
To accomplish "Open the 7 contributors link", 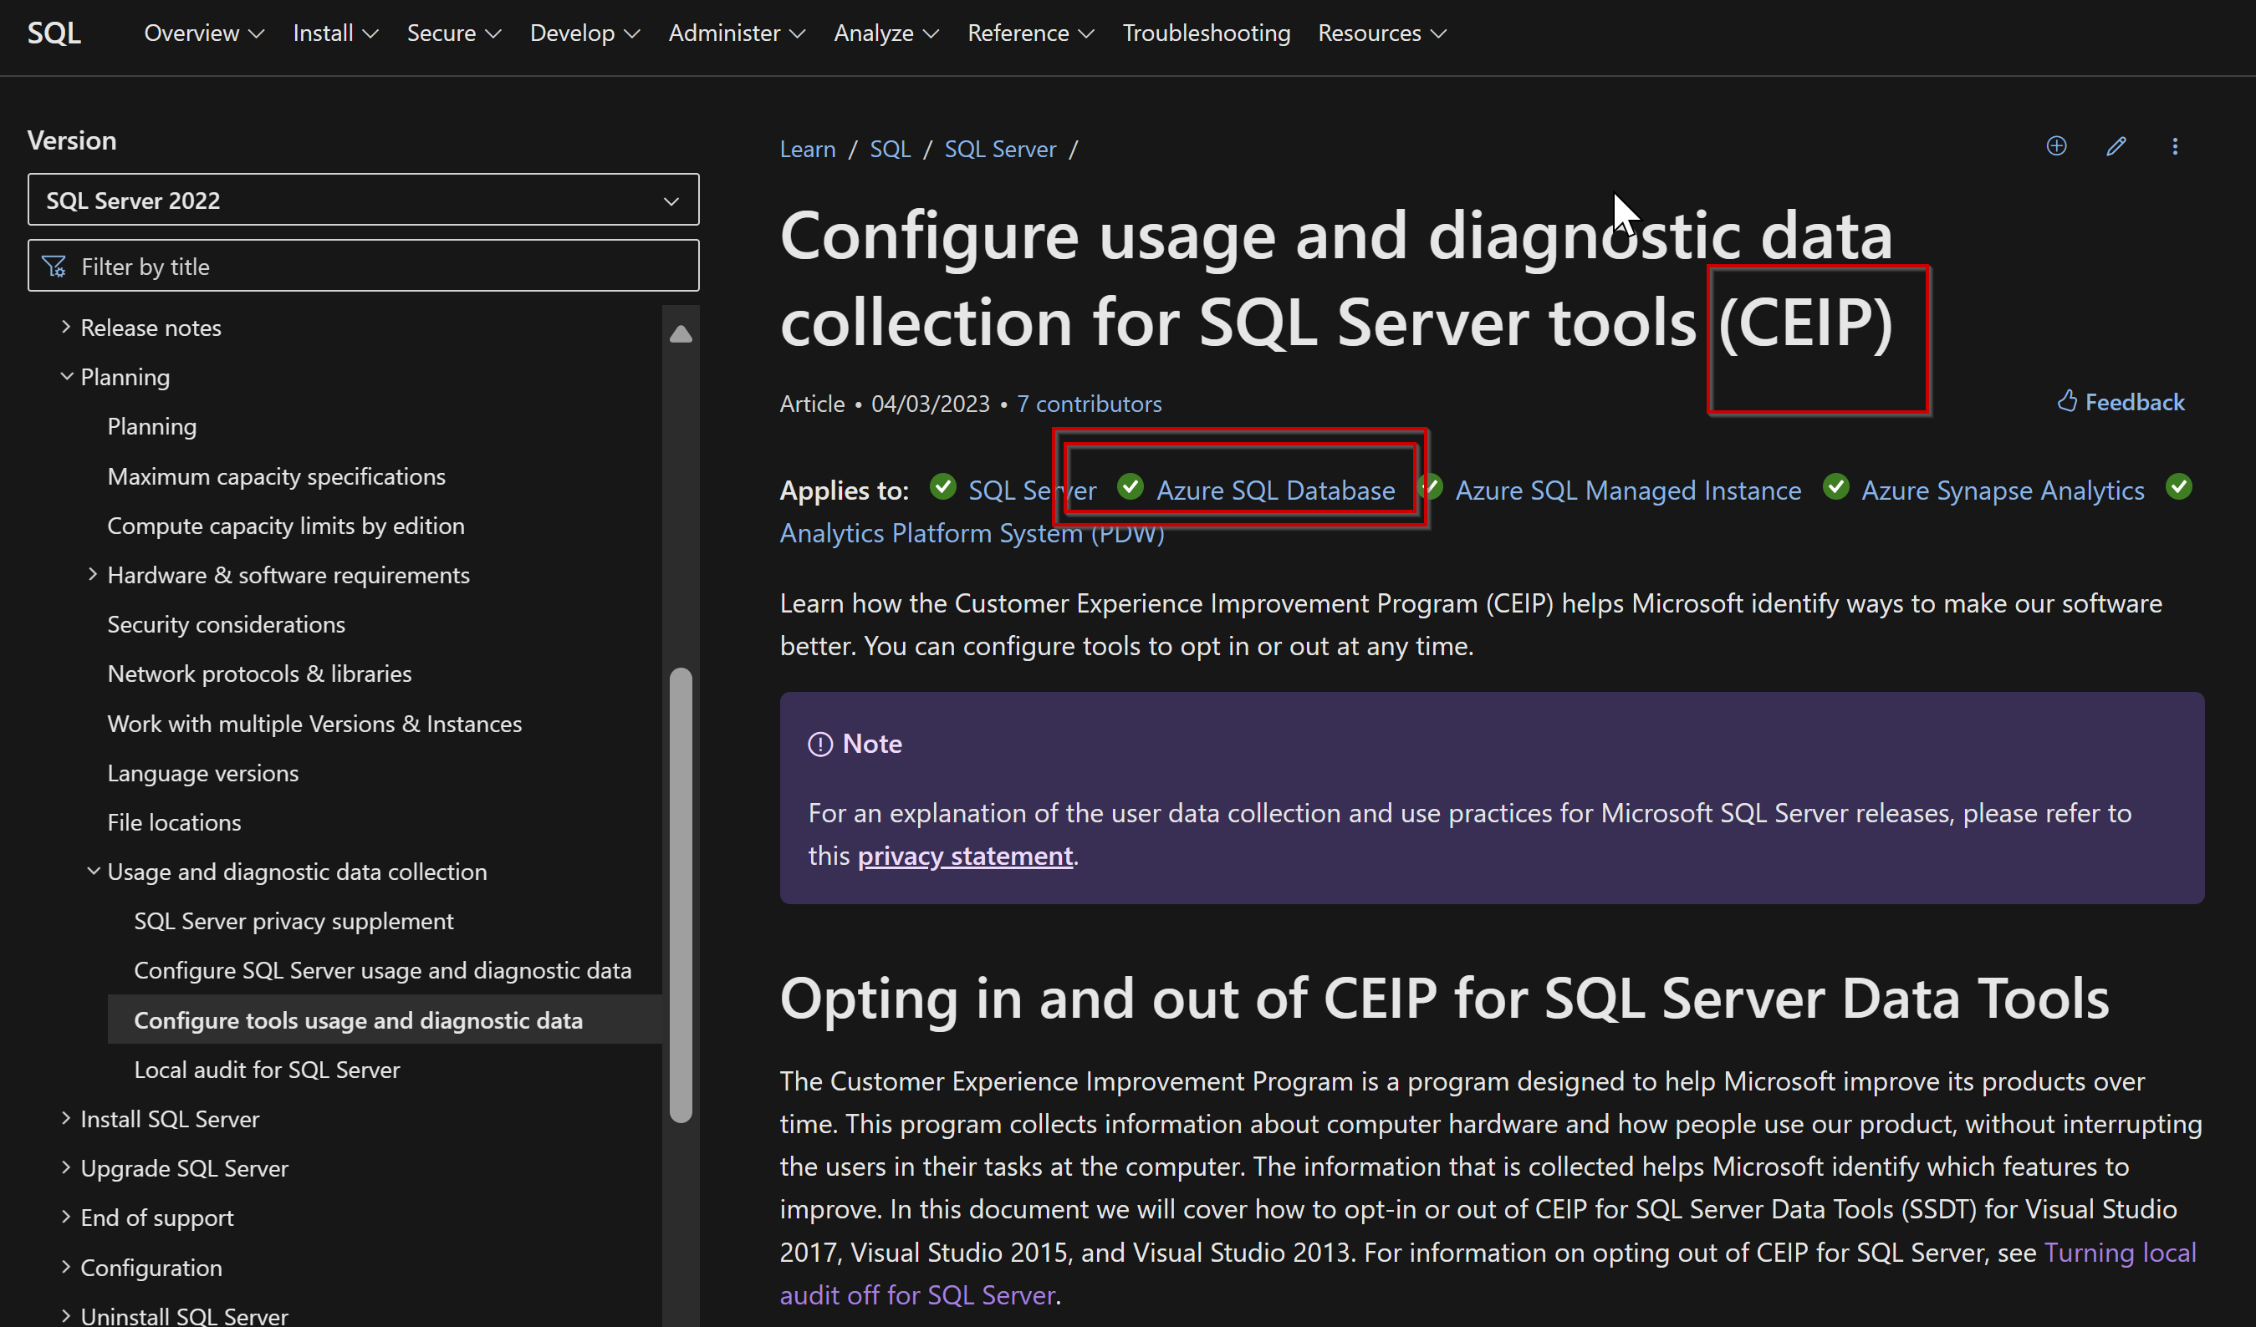I will coord(1089,404).
